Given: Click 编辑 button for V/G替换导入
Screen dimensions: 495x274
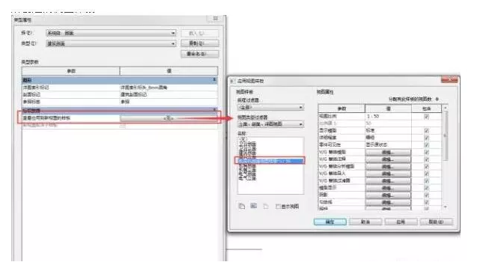Looking at the screenshot, I should click(388, 174).
